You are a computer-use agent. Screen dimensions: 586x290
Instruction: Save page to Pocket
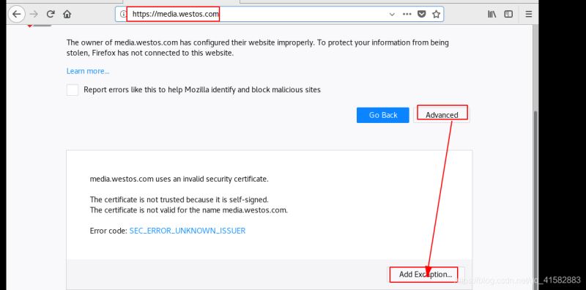pyautogui.click(x=422, y=14)
